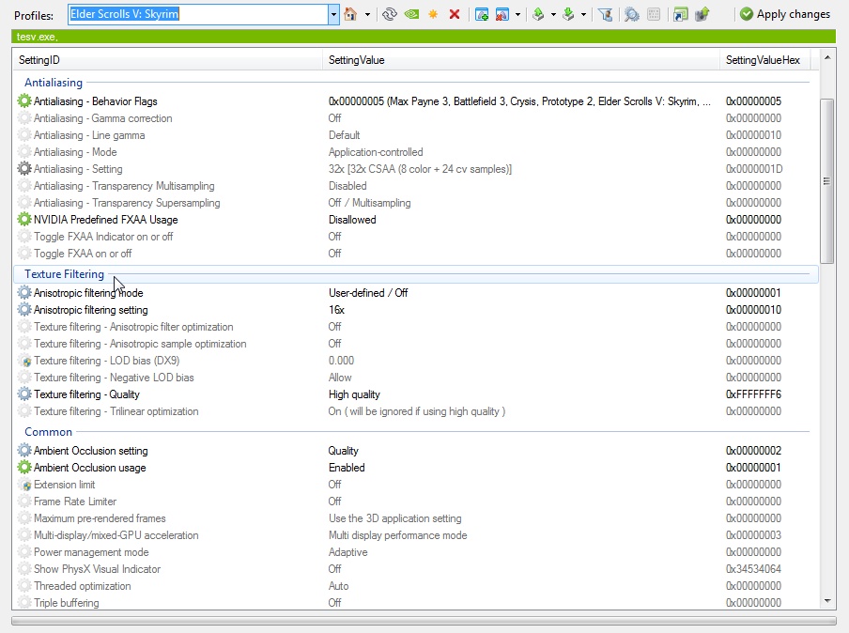Viewport: 849px width, 633px height.
Task: Click the home global profile icon
Action: (351, 14)
